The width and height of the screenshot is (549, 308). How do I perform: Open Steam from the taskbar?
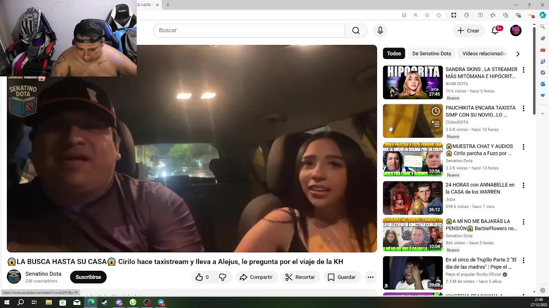105,302
